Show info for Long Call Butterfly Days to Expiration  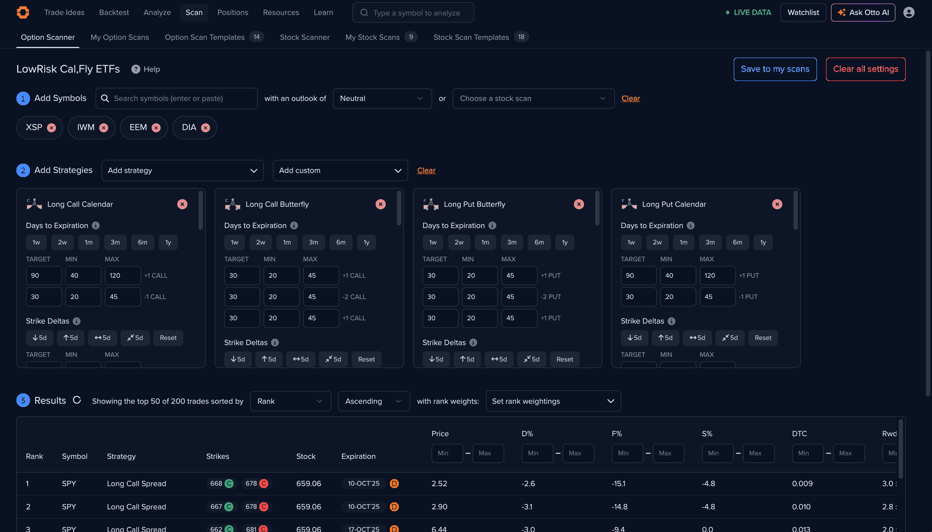294,225
